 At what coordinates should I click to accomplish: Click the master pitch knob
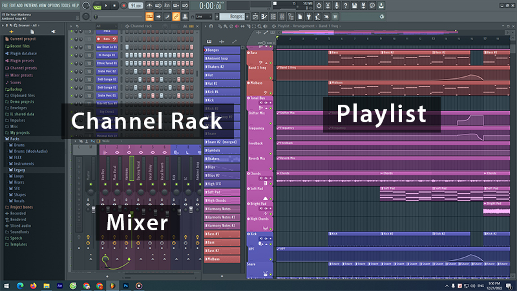[x=86, y=17]
